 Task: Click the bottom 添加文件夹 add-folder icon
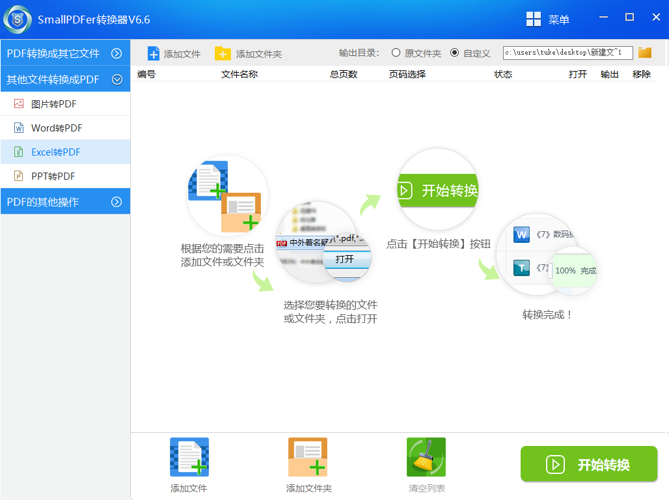tap(307, 456)
